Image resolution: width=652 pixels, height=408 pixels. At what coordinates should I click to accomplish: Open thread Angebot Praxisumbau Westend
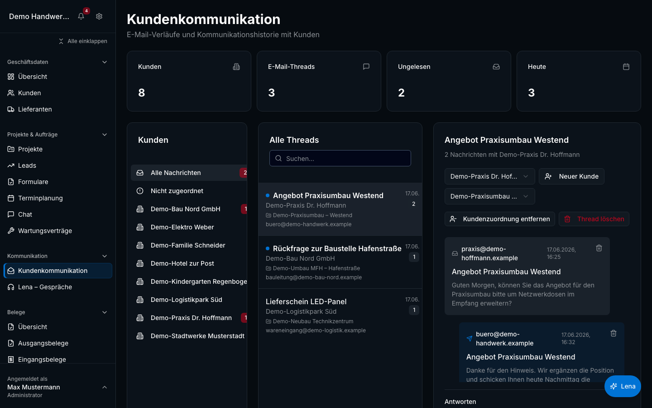click(x=340, y=209)
